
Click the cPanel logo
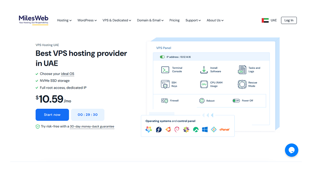click(x=225, y=129)
